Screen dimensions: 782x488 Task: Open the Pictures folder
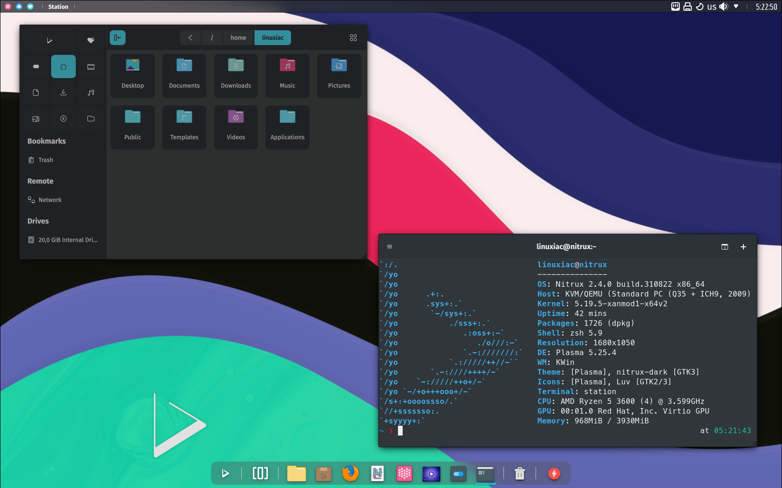click(x=339, y=76)
